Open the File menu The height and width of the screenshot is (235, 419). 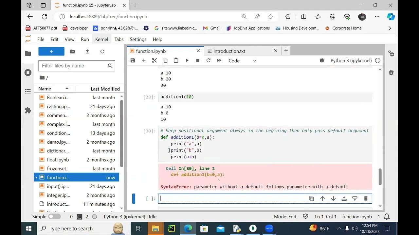pyautogui.click(x=41, y=39)
